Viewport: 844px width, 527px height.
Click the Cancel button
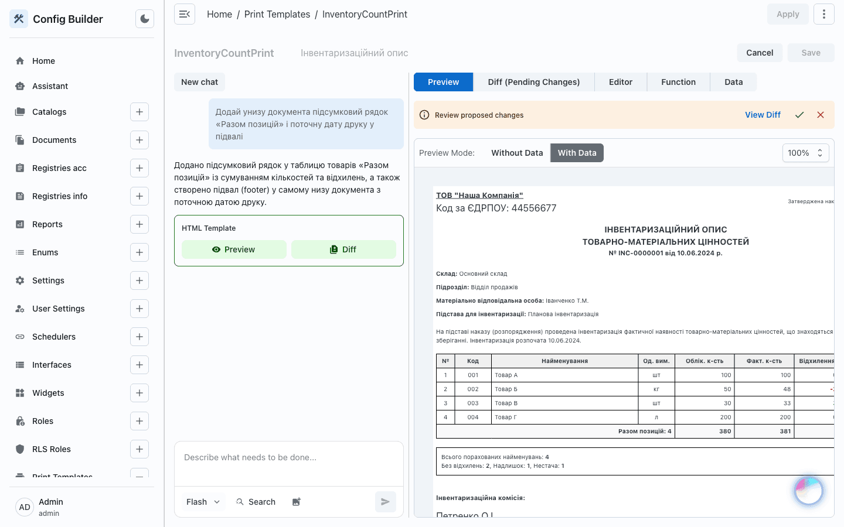[x=760, y=53]
